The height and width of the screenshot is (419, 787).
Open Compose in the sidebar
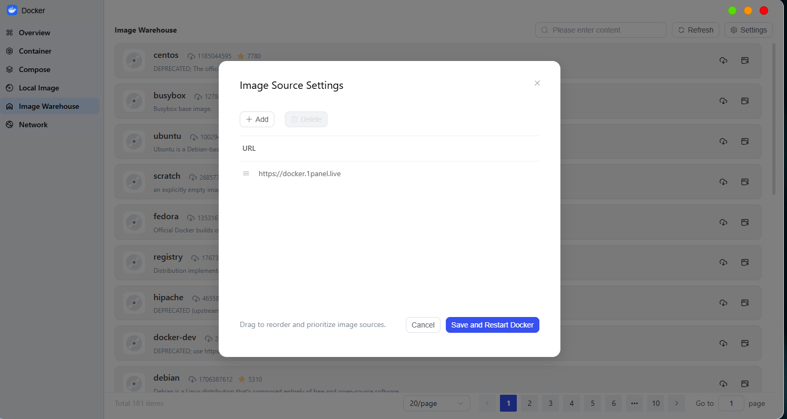(49, 69)
